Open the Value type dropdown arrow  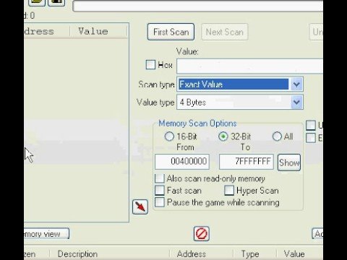coord(296,103)
